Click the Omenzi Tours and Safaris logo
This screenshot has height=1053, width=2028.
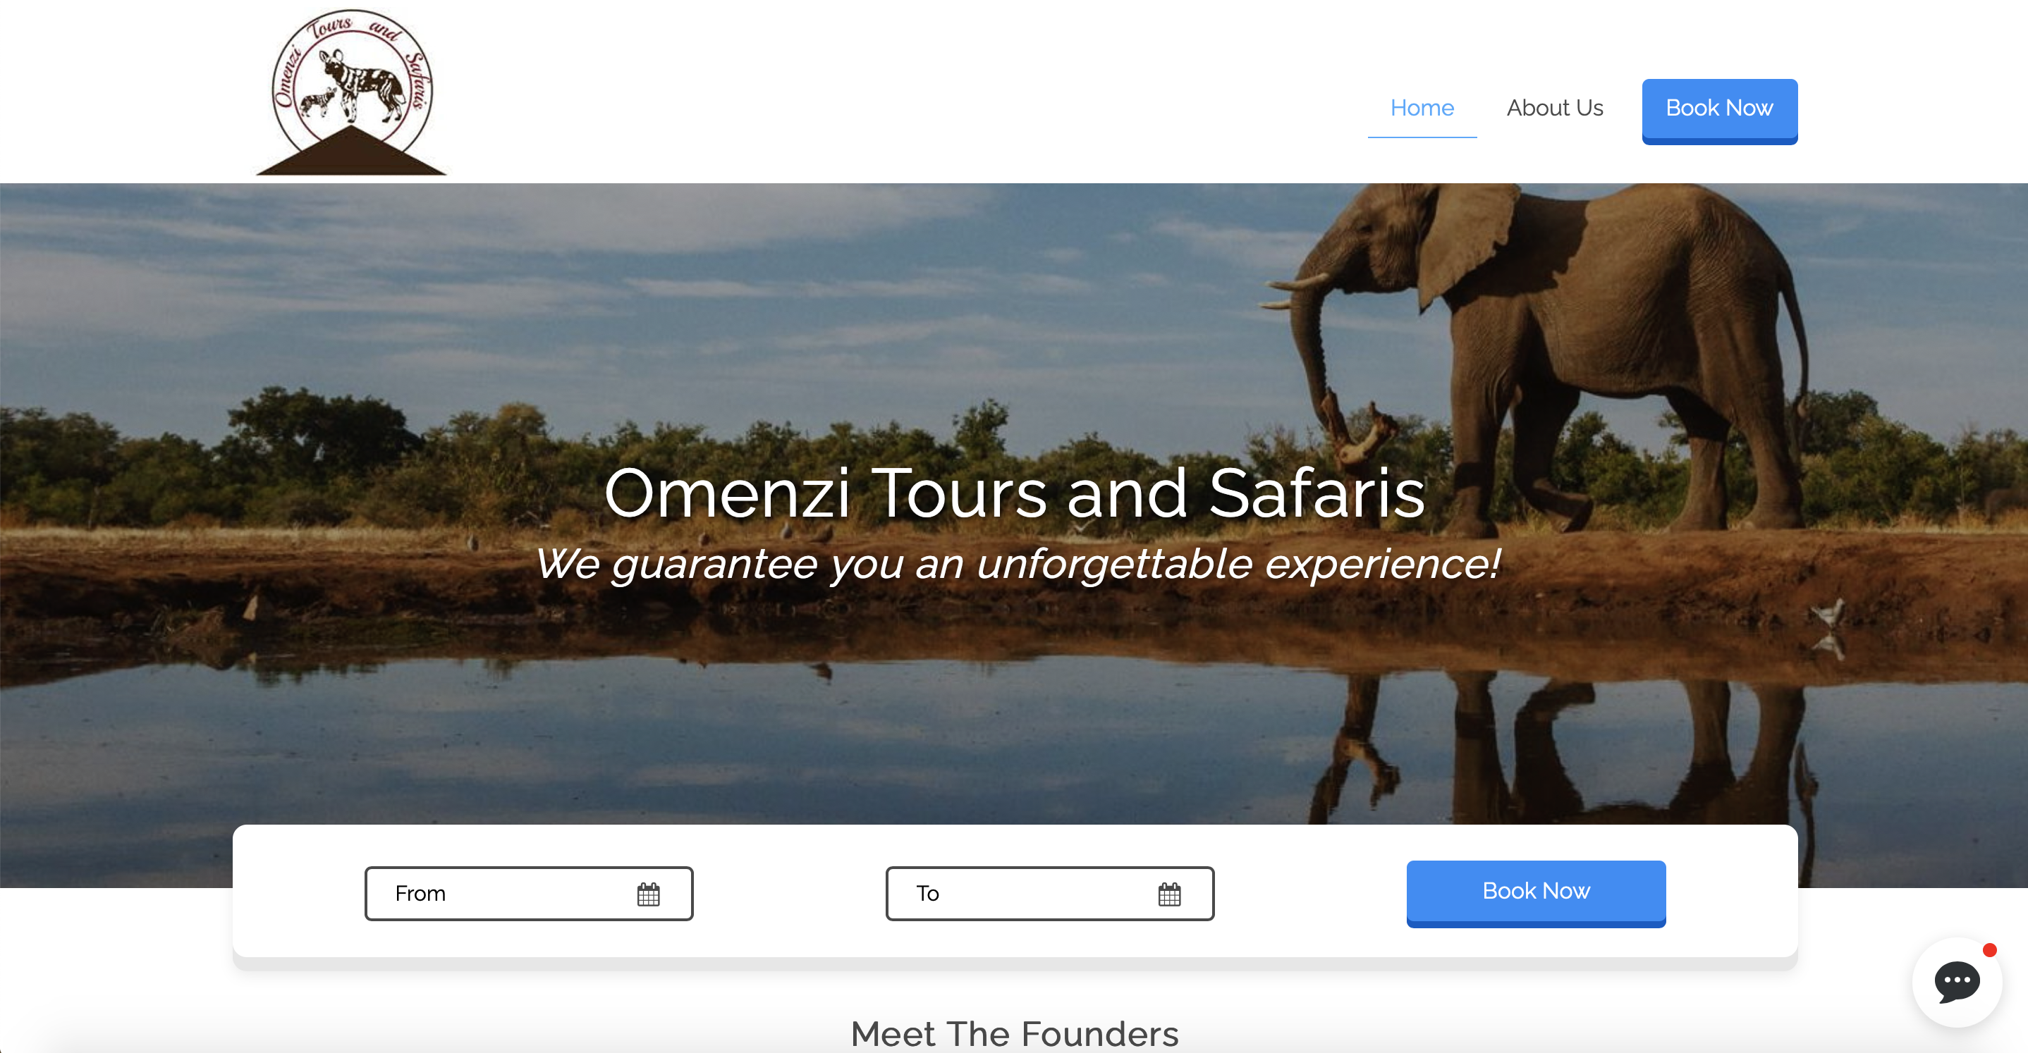[x=351, y=92]
